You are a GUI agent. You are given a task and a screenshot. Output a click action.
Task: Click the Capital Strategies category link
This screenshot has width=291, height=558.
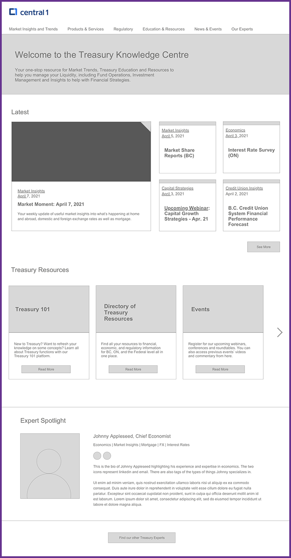178,189
